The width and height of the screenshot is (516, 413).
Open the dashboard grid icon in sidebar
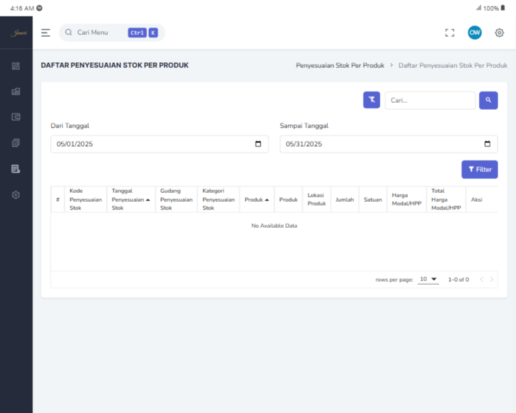tap(16, 66)
